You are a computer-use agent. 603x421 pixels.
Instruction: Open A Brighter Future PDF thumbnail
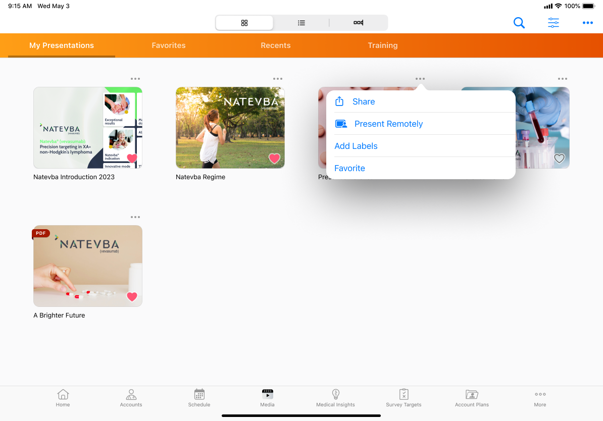[88, 266]
